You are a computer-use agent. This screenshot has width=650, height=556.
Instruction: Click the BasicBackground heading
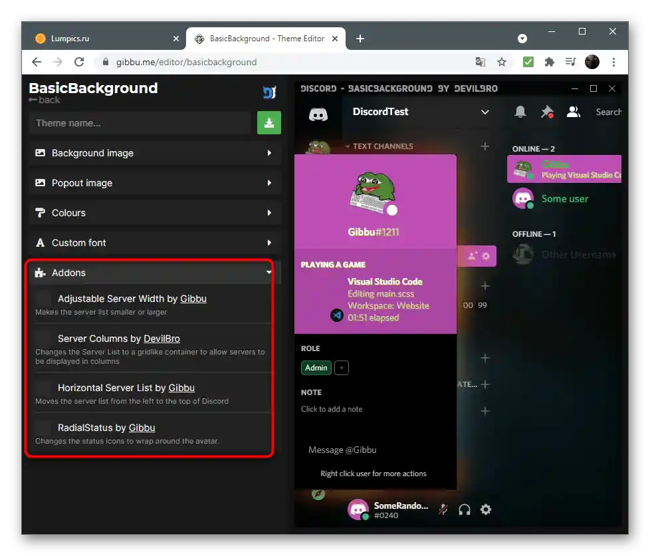pos(93,88)
